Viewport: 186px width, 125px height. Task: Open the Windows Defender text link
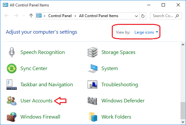point(123,101)
